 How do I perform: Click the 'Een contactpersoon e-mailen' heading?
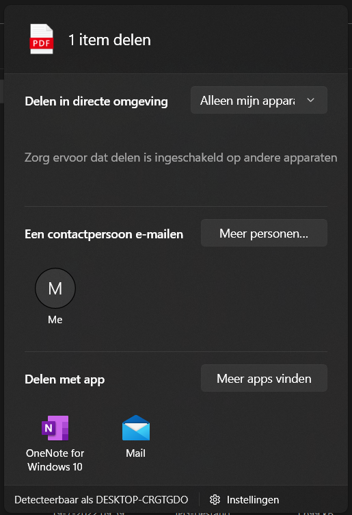point(104,234)
